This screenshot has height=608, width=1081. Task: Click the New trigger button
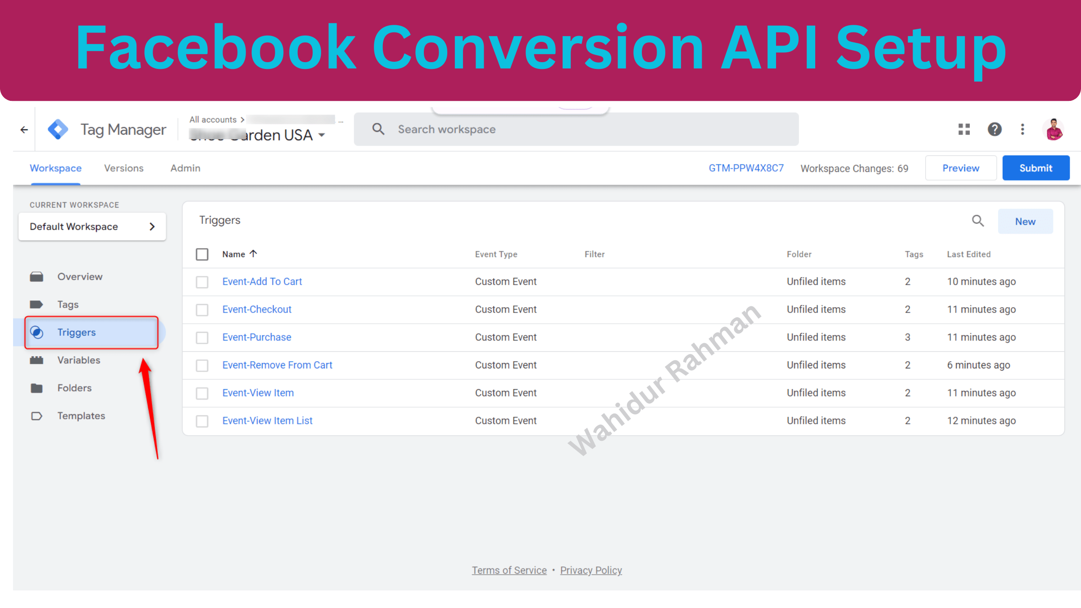[1025, 221]
